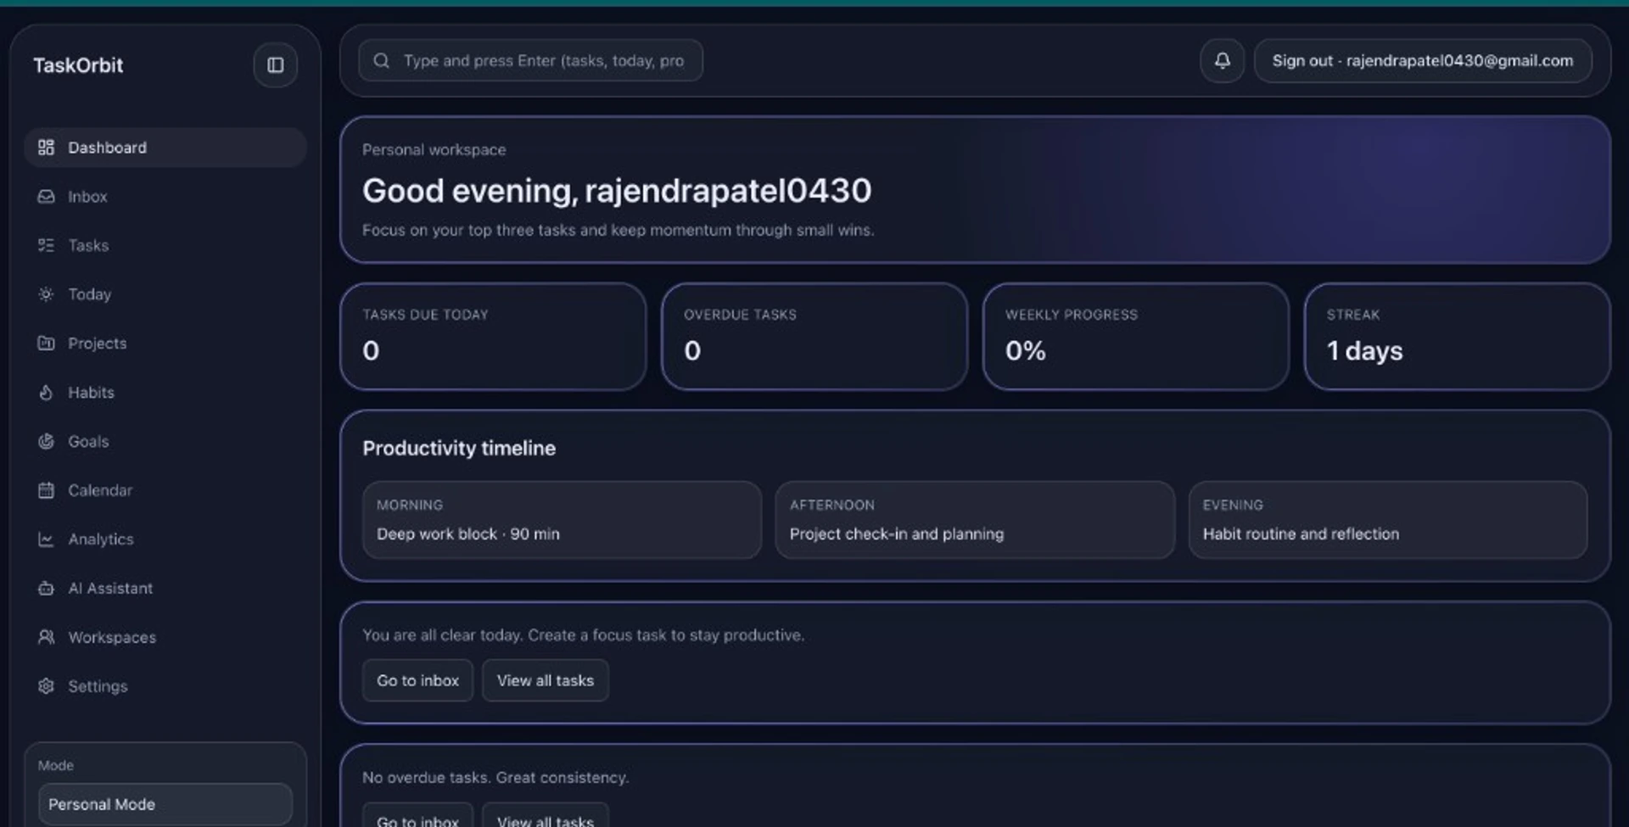
Task: Show the Calendar view
Action: click(165, 490)
